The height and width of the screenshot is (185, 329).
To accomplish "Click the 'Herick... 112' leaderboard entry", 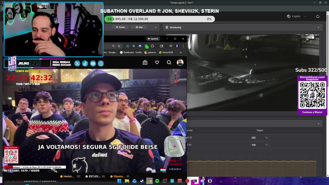I will 70,176.
